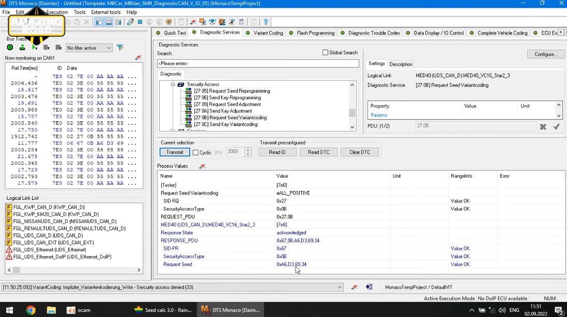This screenshot has width=567, height=317.
Task: Click the diagnostic services tree scrollbar thumb
Action: [x=352, y=113]
